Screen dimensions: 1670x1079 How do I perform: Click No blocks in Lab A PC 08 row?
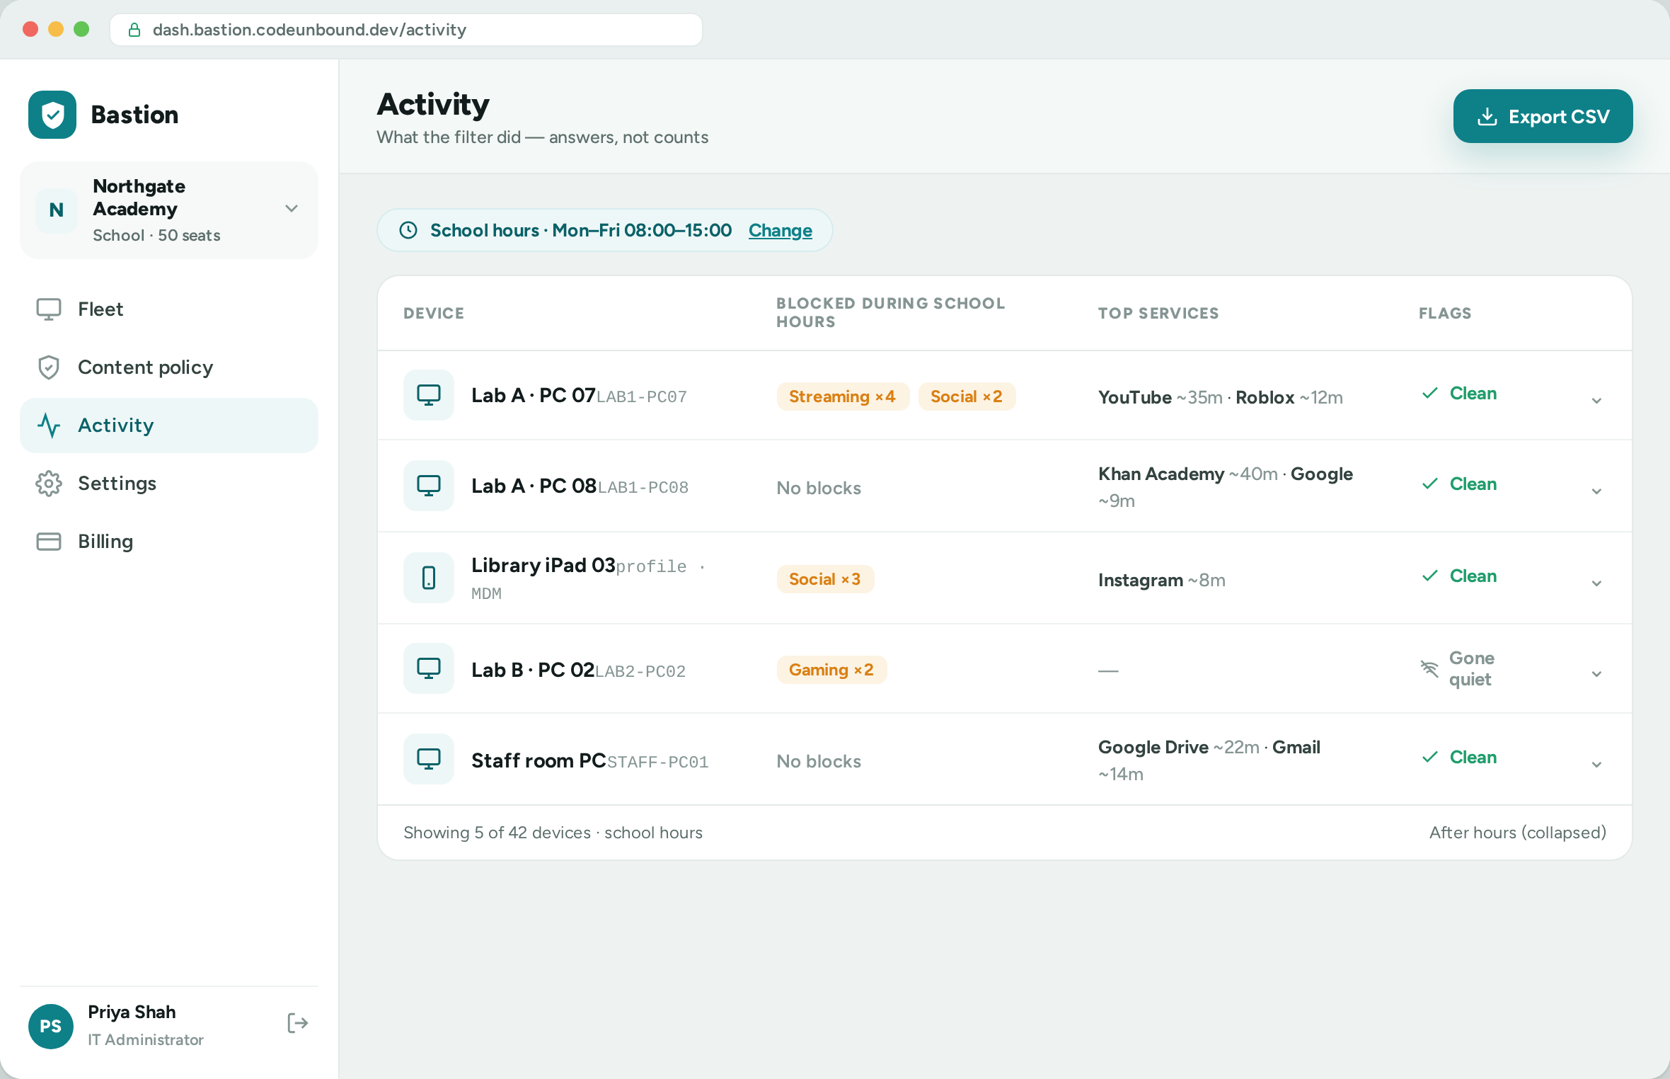pyautogui.click(x=819, y=488)
